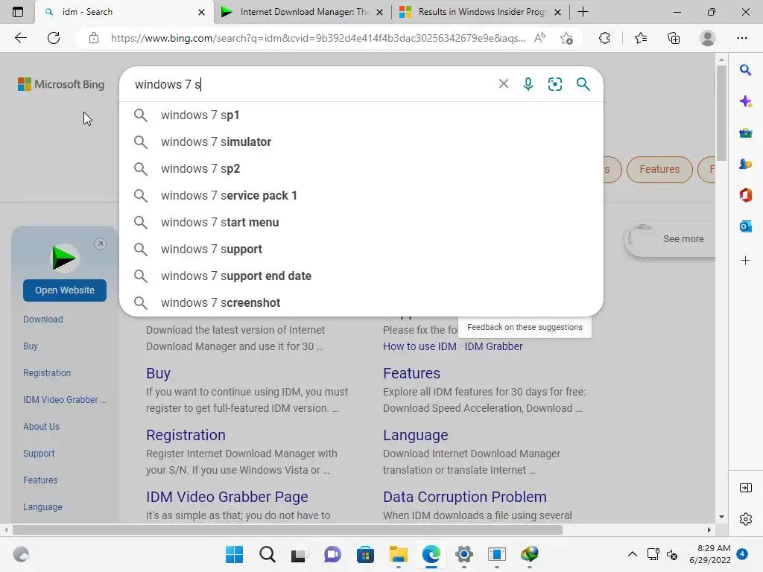Choose suggestion windows 7 service pack 1
763x572 pixels.
point(361,196)
